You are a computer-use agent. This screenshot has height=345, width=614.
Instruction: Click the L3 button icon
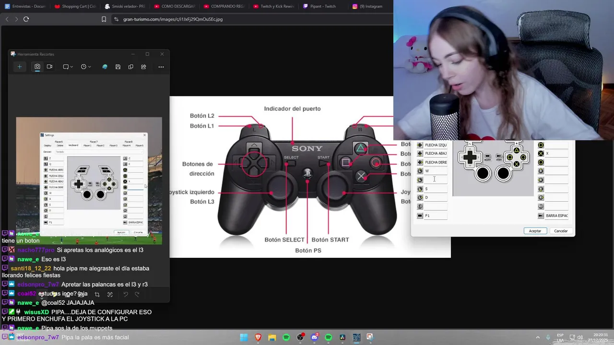(420, 207)
